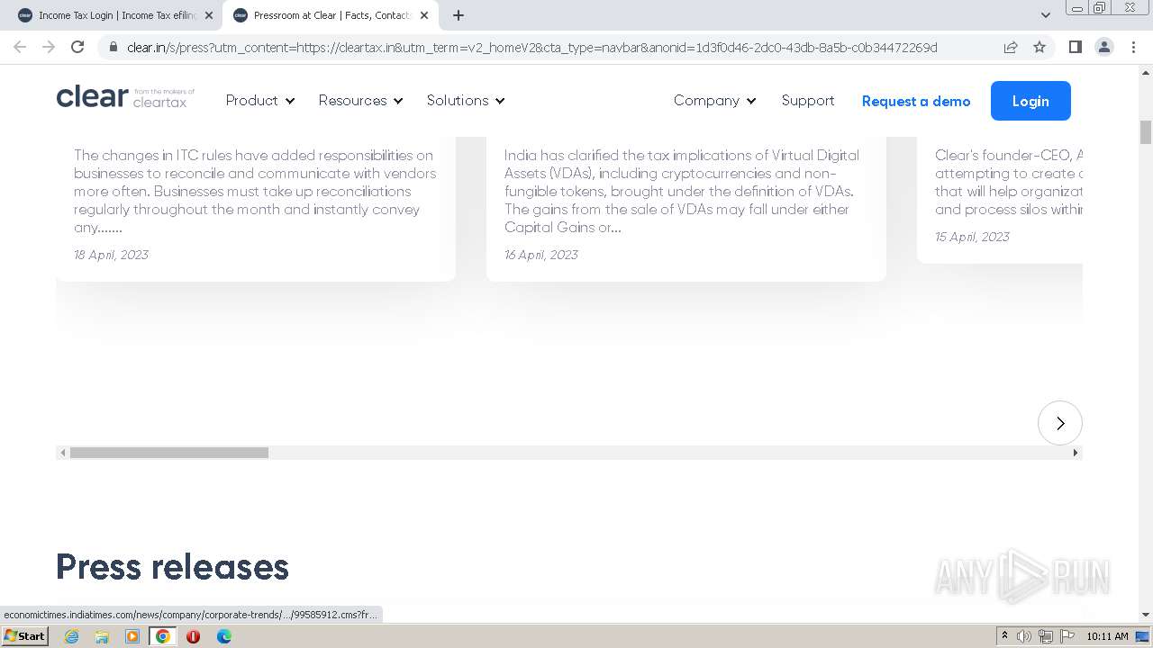Click the horizontal scrollbar right arrow
The height and width of the screenshot is (648, 1153).
point(1075,453)
